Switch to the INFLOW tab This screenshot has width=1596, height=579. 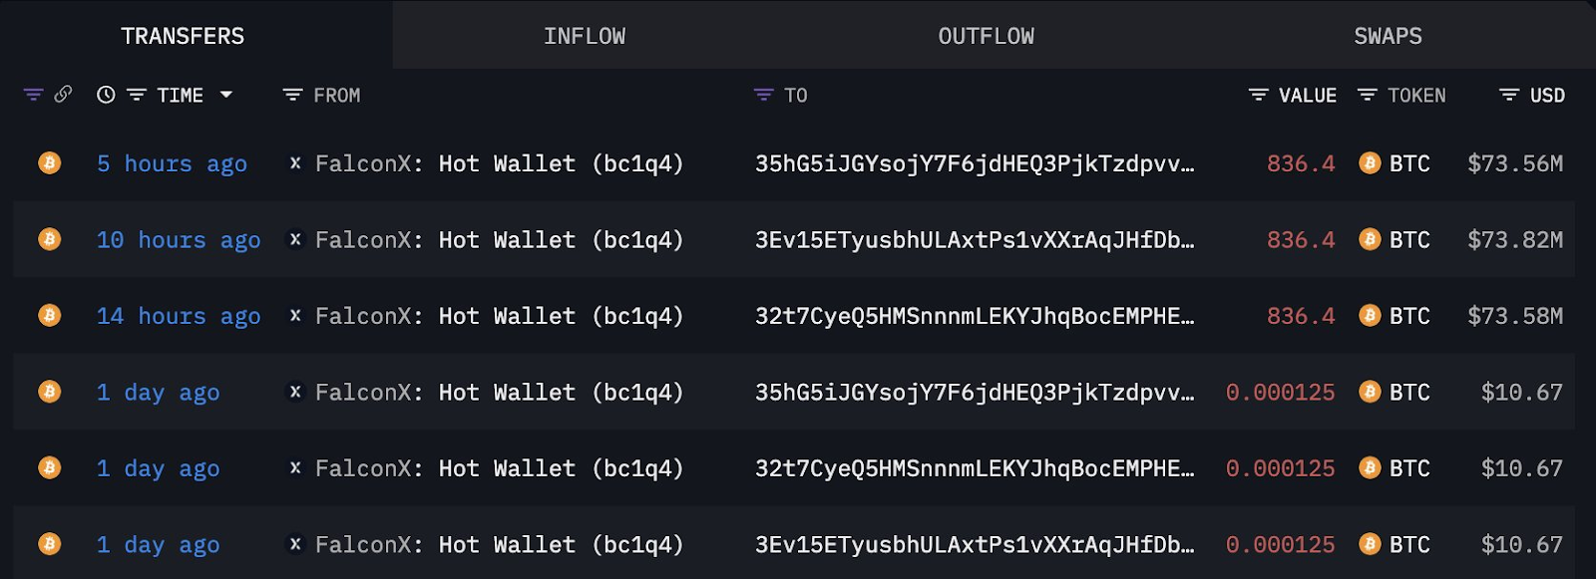pos(585,36)
